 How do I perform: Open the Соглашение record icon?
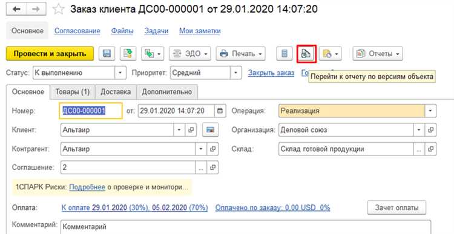click(213, 167)
